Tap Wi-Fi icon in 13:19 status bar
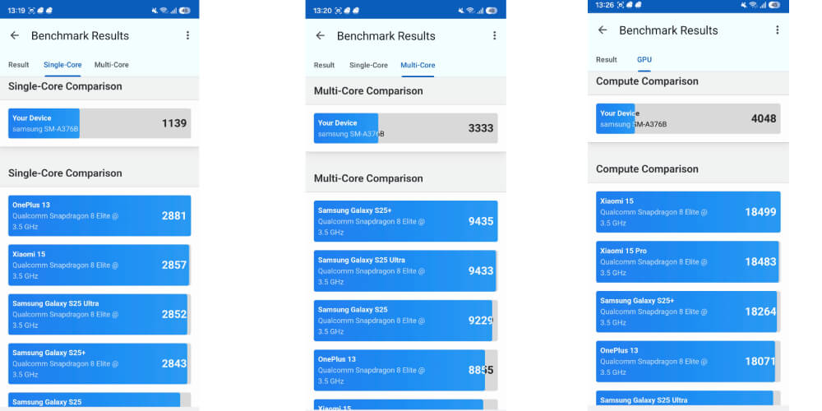 [x=164, y=11]
